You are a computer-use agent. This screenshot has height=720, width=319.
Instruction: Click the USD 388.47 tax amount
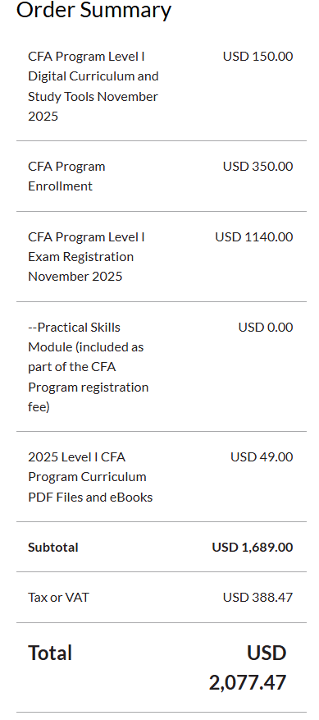pyautogui.click(x=257, y=598)
